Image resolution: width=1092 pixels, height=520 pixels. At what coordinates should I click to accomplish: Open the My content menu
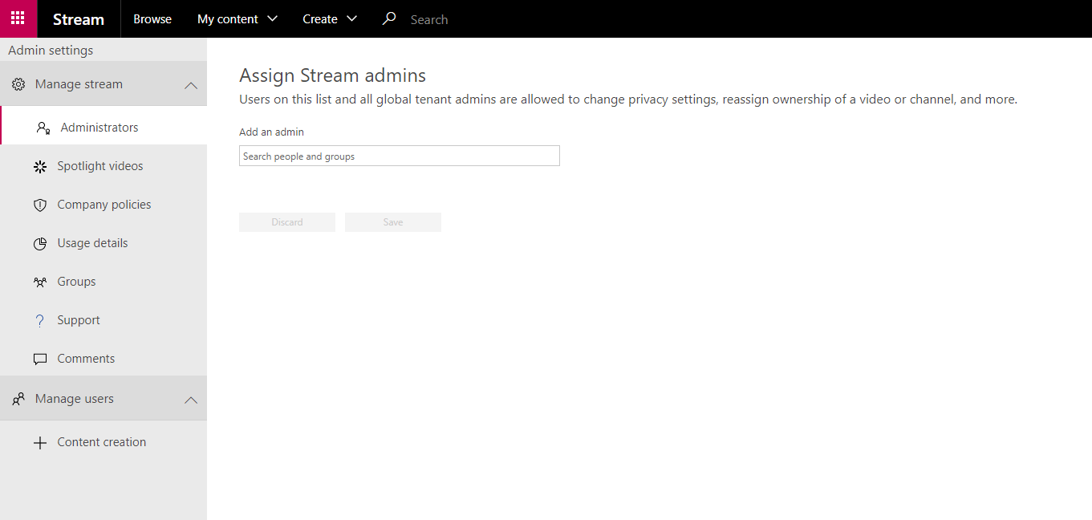237,19
